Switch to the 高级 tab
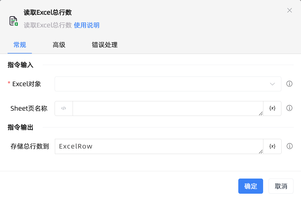Screen dimensions: 301x201 [x=59, y=45]
